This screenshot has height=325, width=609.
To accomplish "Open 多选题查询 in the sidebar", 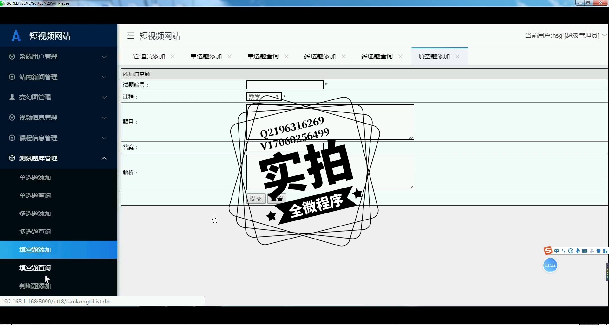I will click(59, 232).
